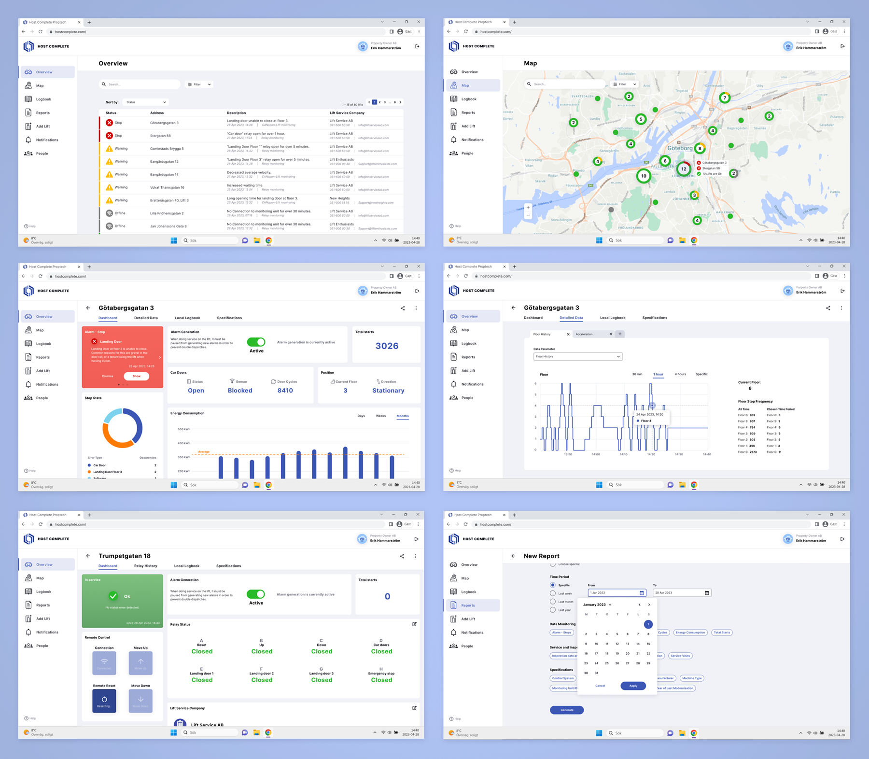Apply the selected date in date picker

click(x=633, y=686)
